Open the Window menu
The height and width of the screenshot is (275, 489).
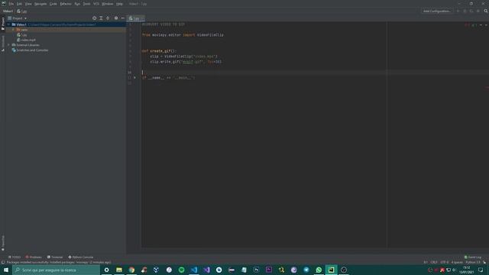[108, 4]
